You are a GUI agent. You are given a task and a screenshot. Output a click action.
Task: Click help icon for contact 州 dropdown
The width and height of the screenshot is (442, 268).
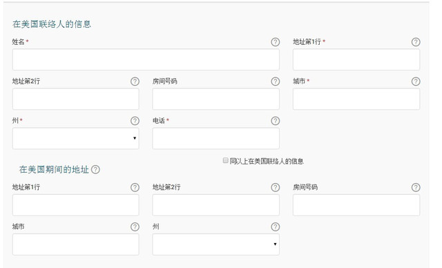(135, 121)
